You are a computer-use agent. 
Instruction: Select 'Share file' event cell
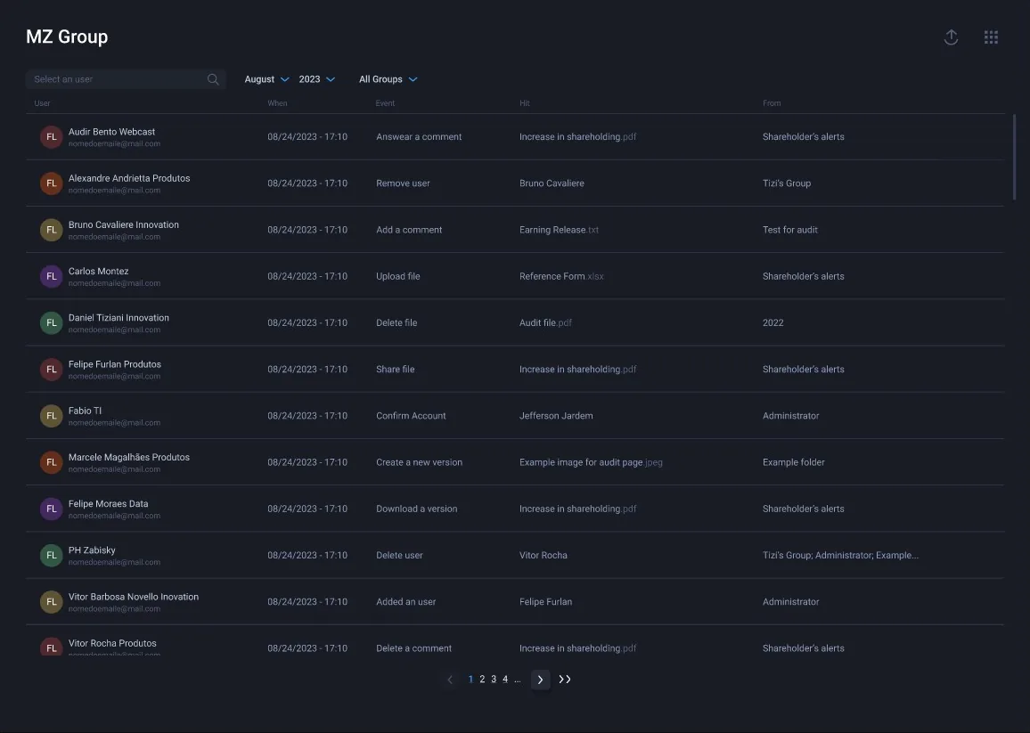(395, 370)
